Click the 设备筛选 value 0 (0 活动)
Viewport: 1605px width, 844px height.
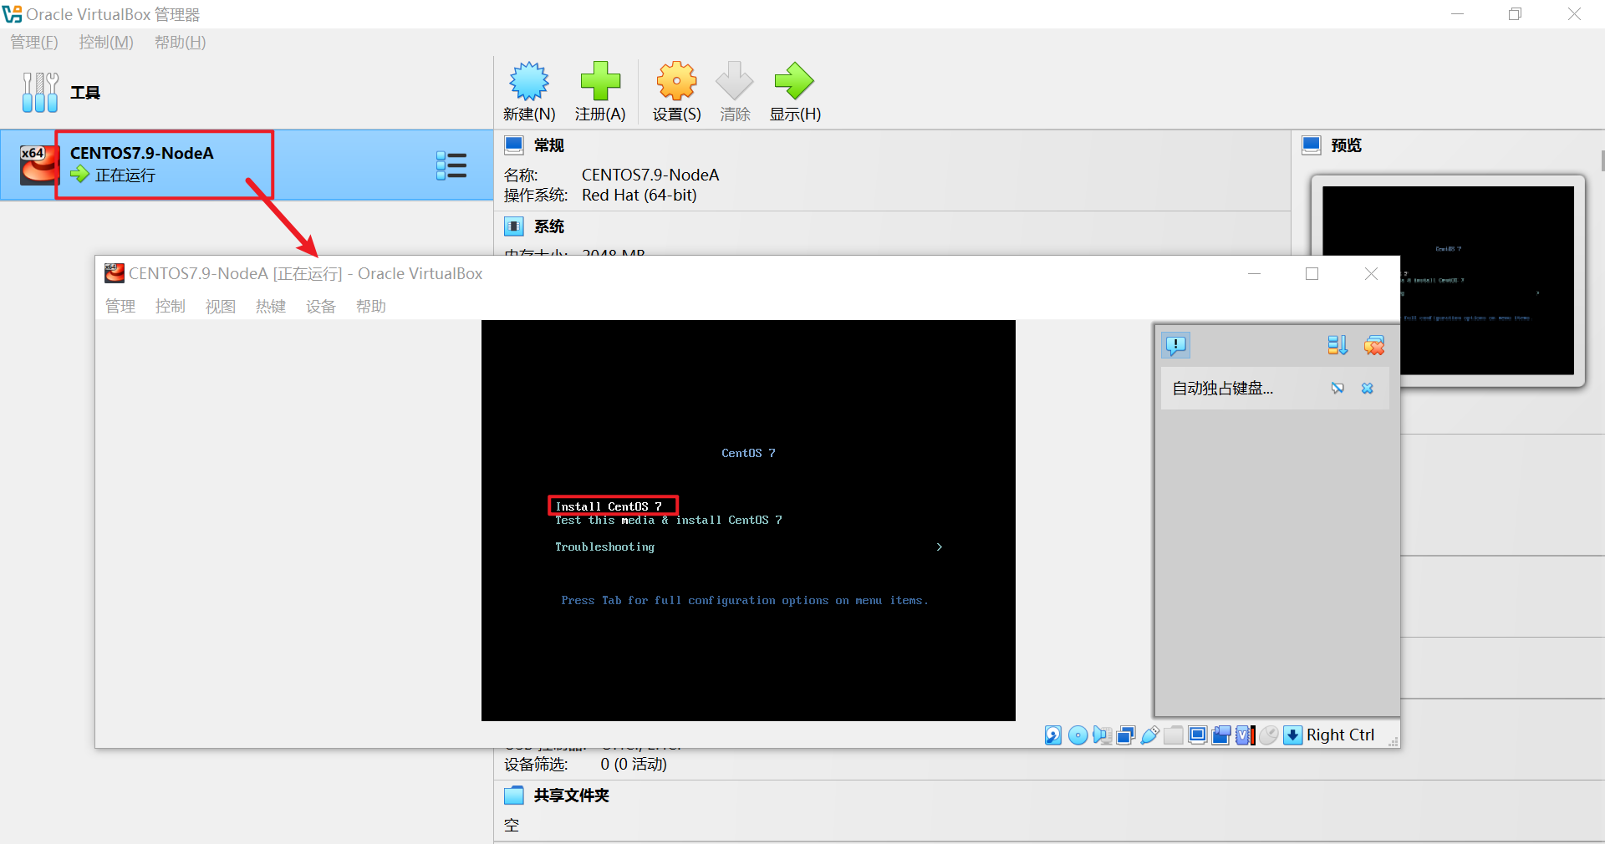634,764
